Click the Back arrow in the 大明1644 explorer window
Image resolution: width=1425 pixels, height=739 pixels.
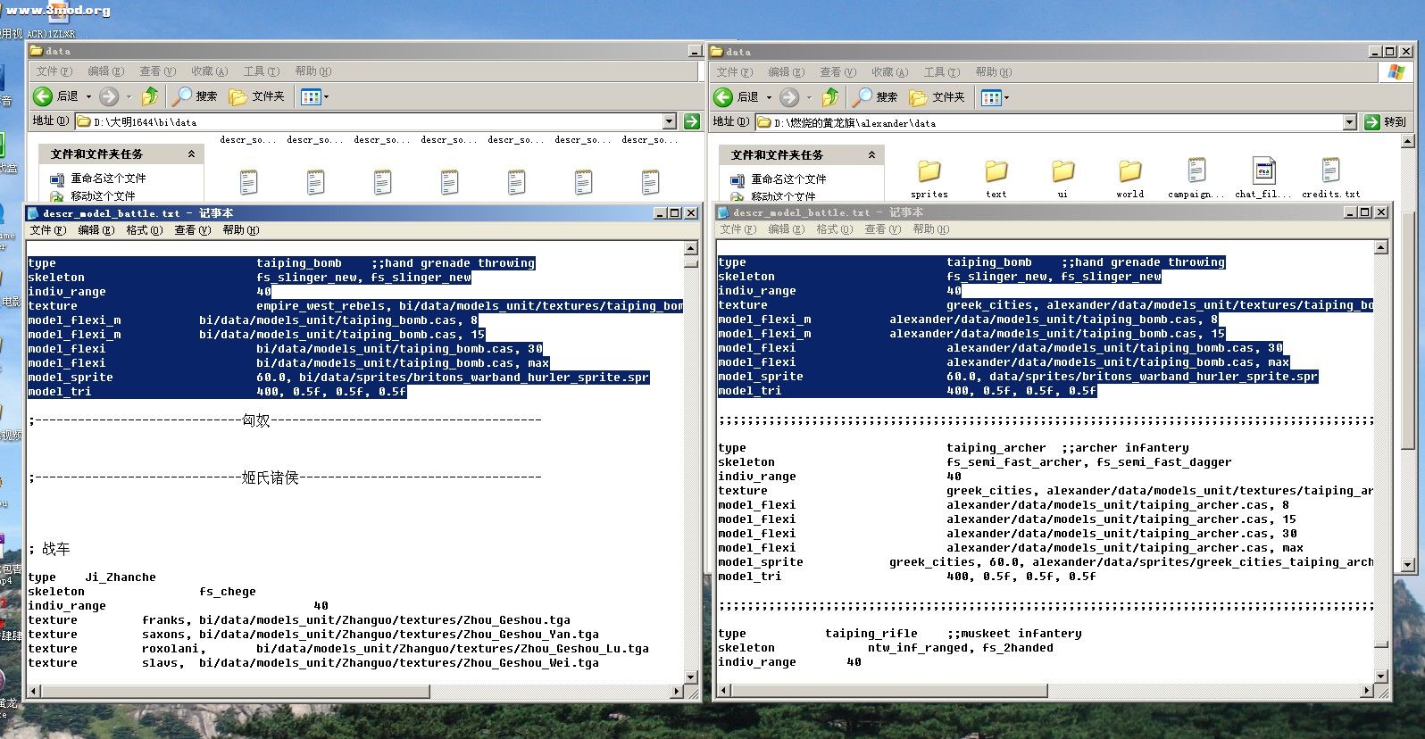coord(43,96)
